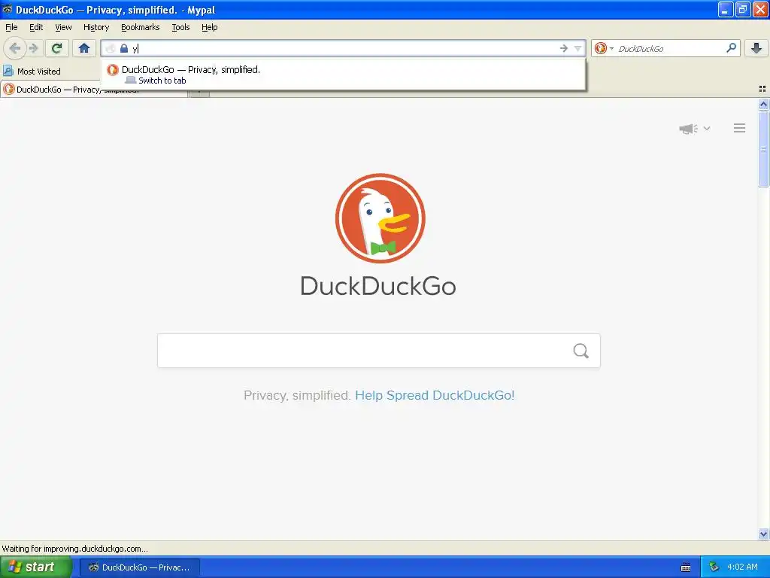770x578 pixels.
Task: Open the Tools menu
Action: tap(180, 27)
